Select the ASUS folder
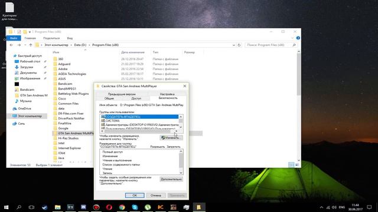The width and height of the screenshot is (378, 212). point(61,79)
